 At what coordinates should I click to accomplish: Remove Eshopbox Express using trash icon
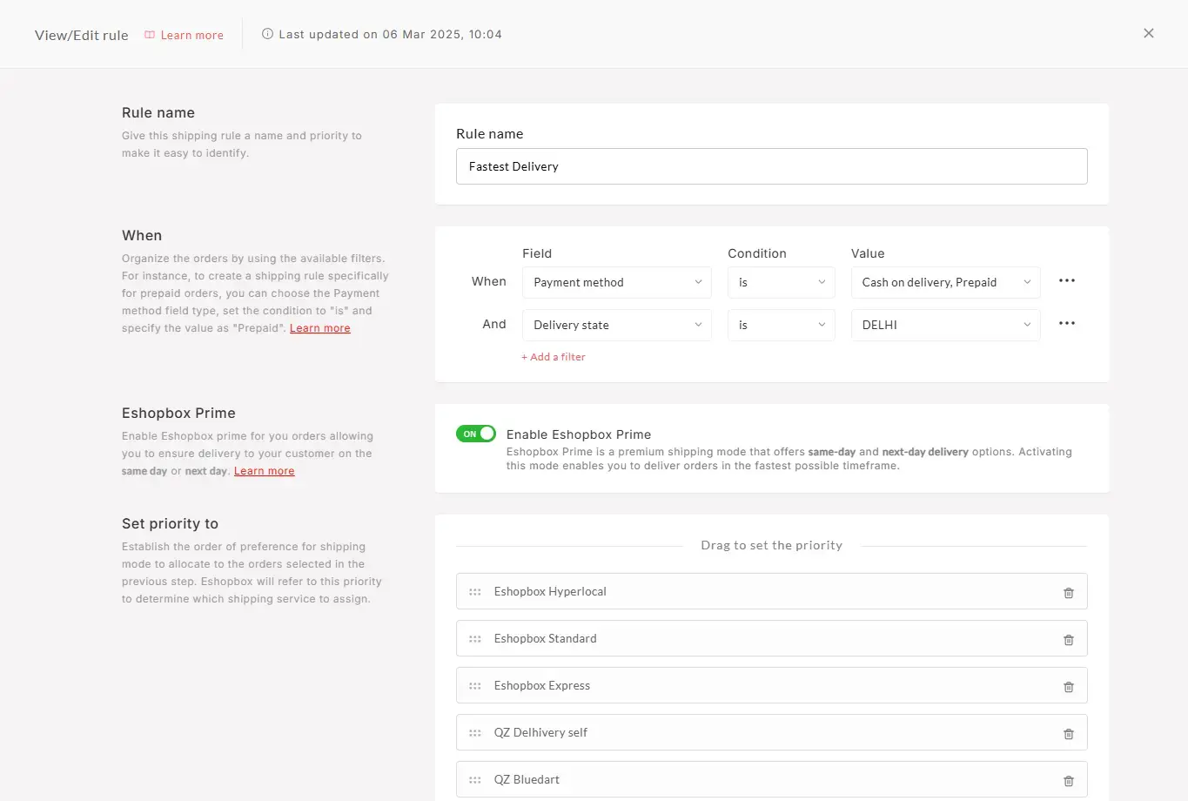pos(1069,686)
